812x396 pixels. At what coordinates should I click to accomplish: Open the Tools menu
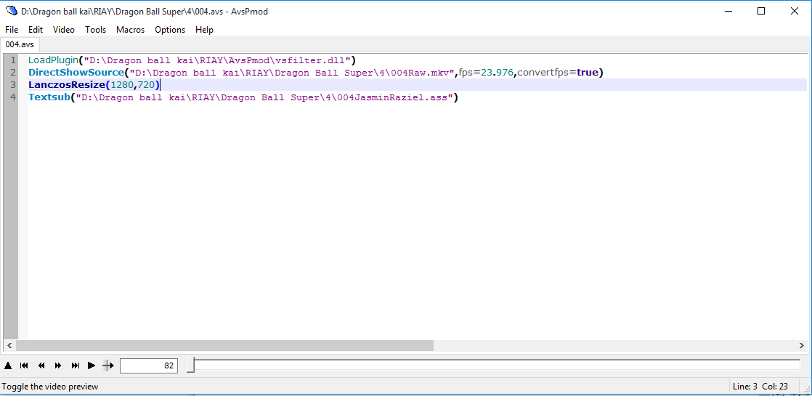point(95,30)
